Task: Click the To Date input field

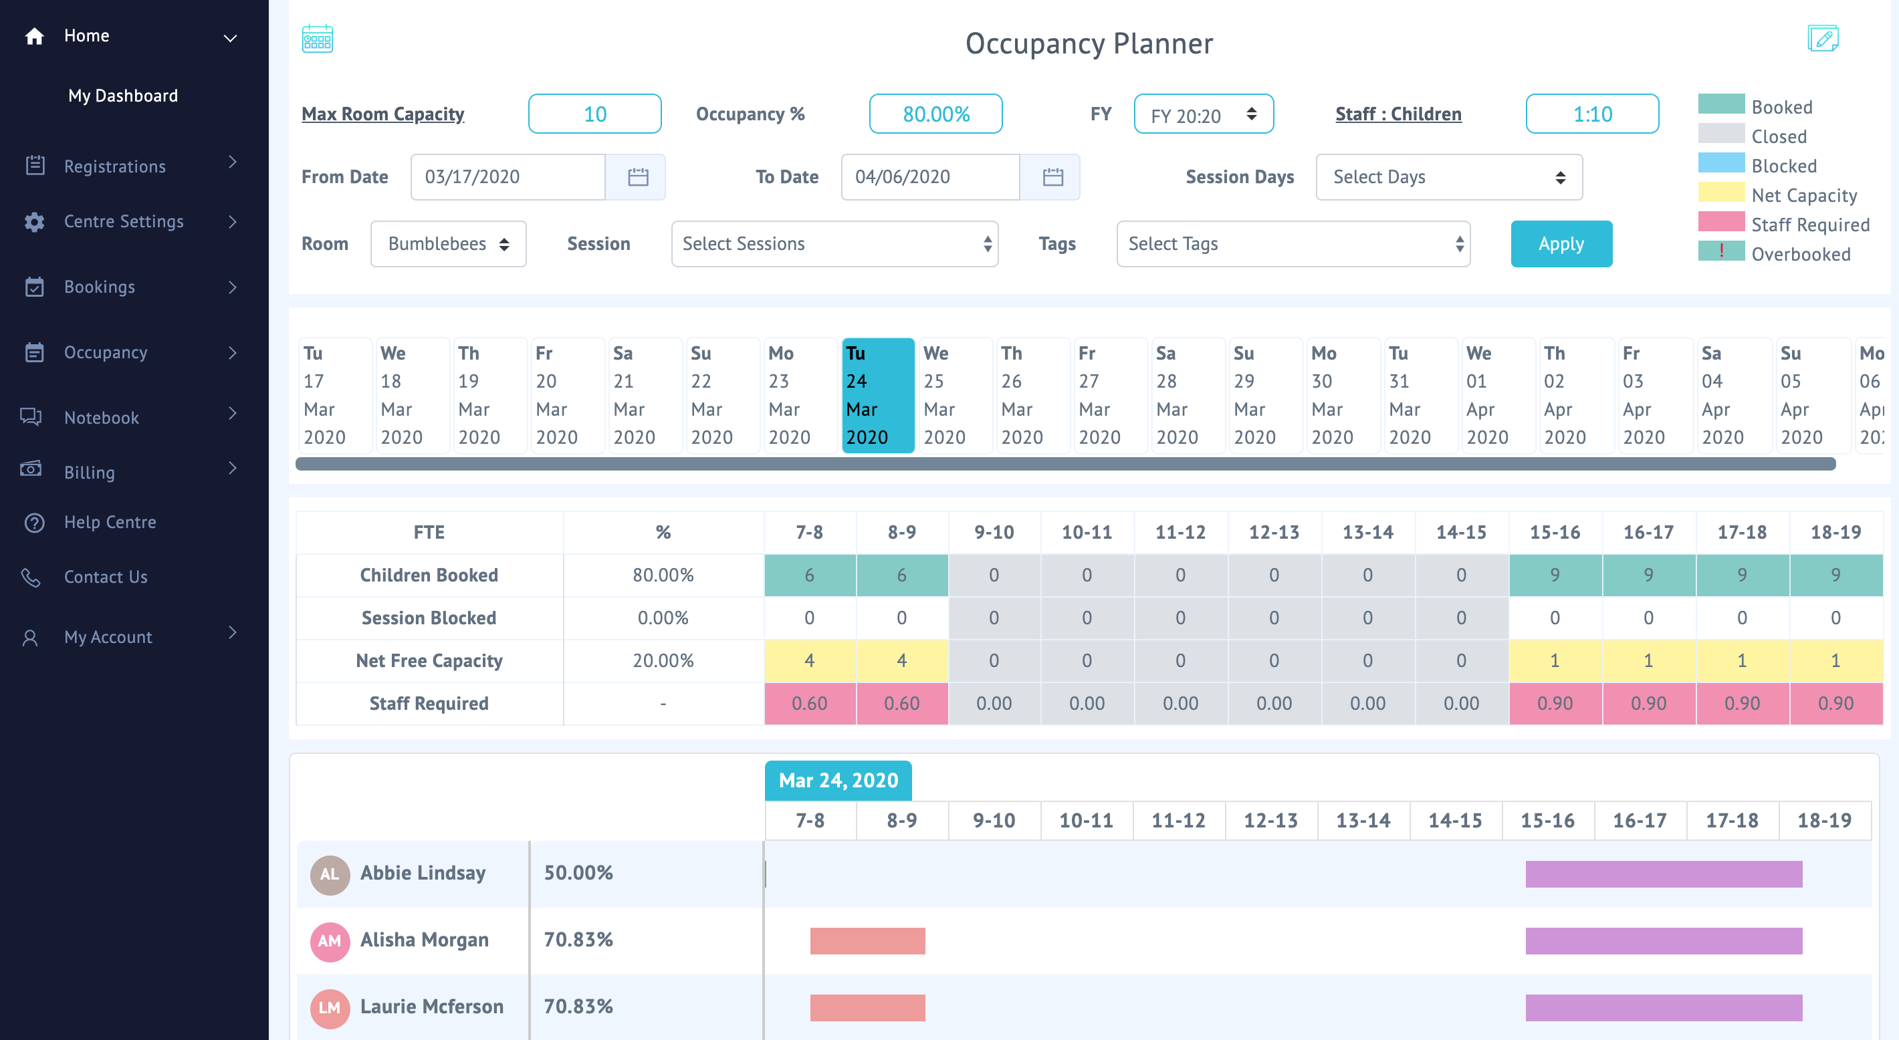Action: pos(930,177)
